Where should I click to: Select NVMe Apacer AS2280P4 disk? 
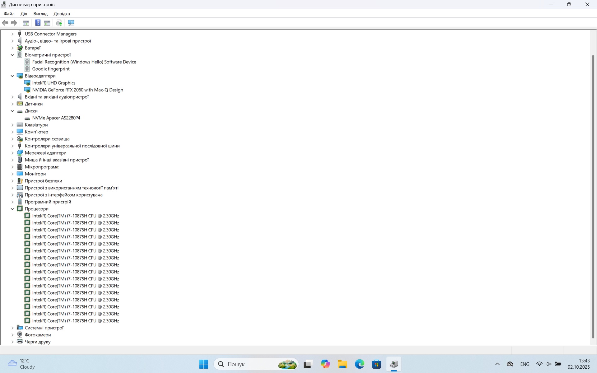pyautogui.click(x=56, y=118)
